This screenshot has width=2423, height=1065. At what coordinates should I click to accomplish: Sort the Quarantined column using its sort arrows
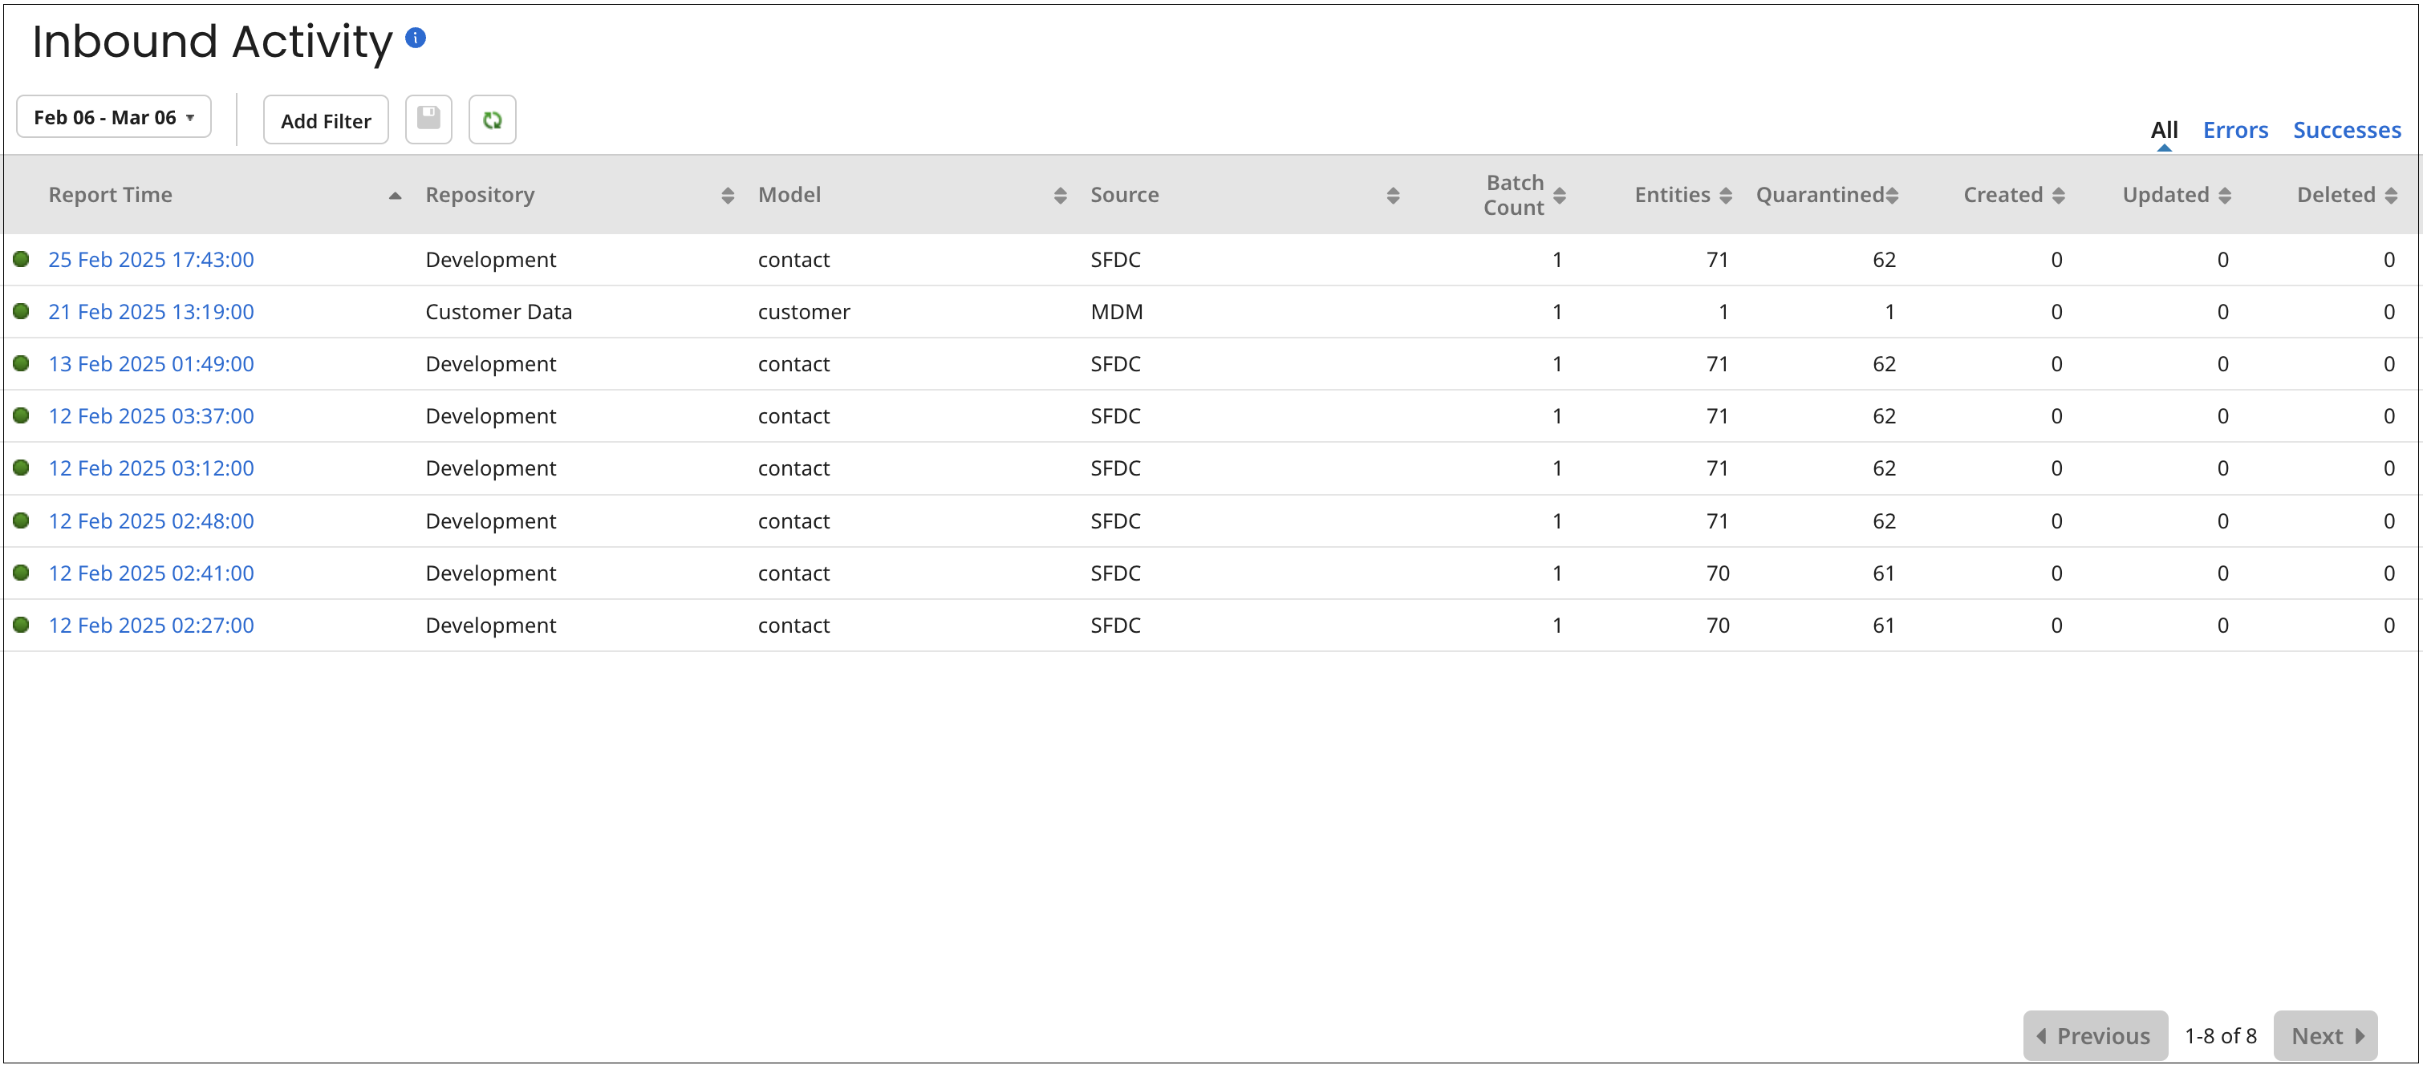pyautogui.click(x=1893, y=195)
